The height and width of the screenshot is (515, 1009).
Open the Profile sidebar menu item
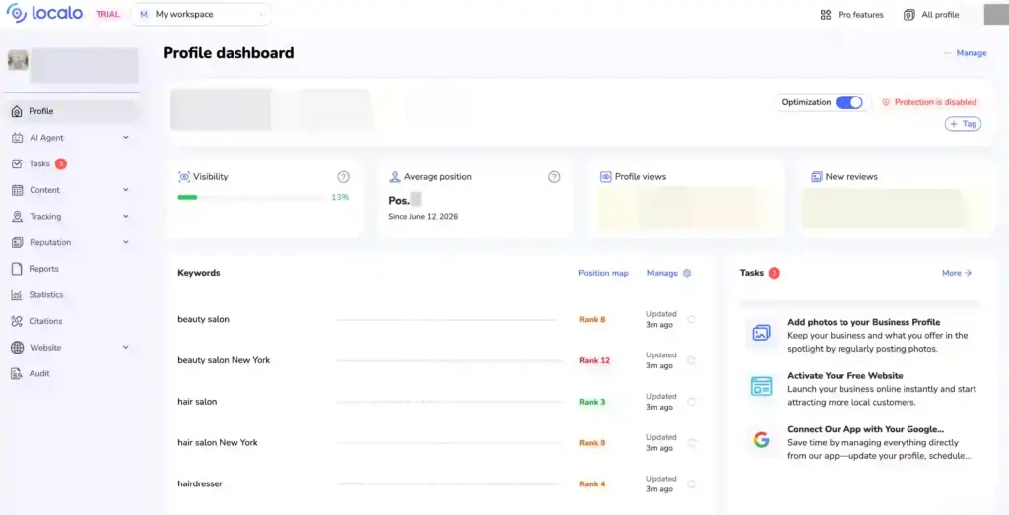[x=73, y=111]
